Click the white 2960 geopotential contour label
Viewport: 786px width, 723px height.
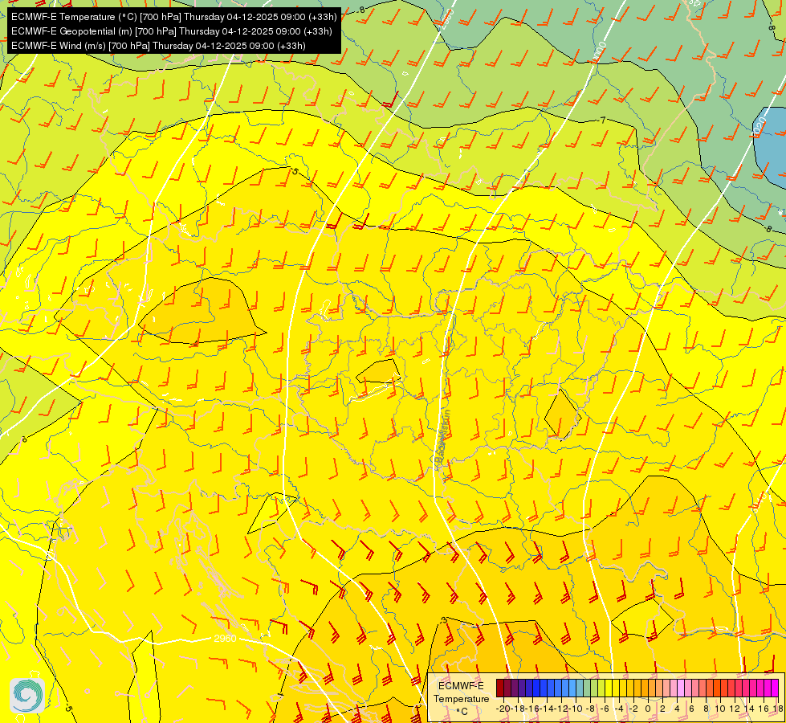pyautogui.click(x=225, y=638)
